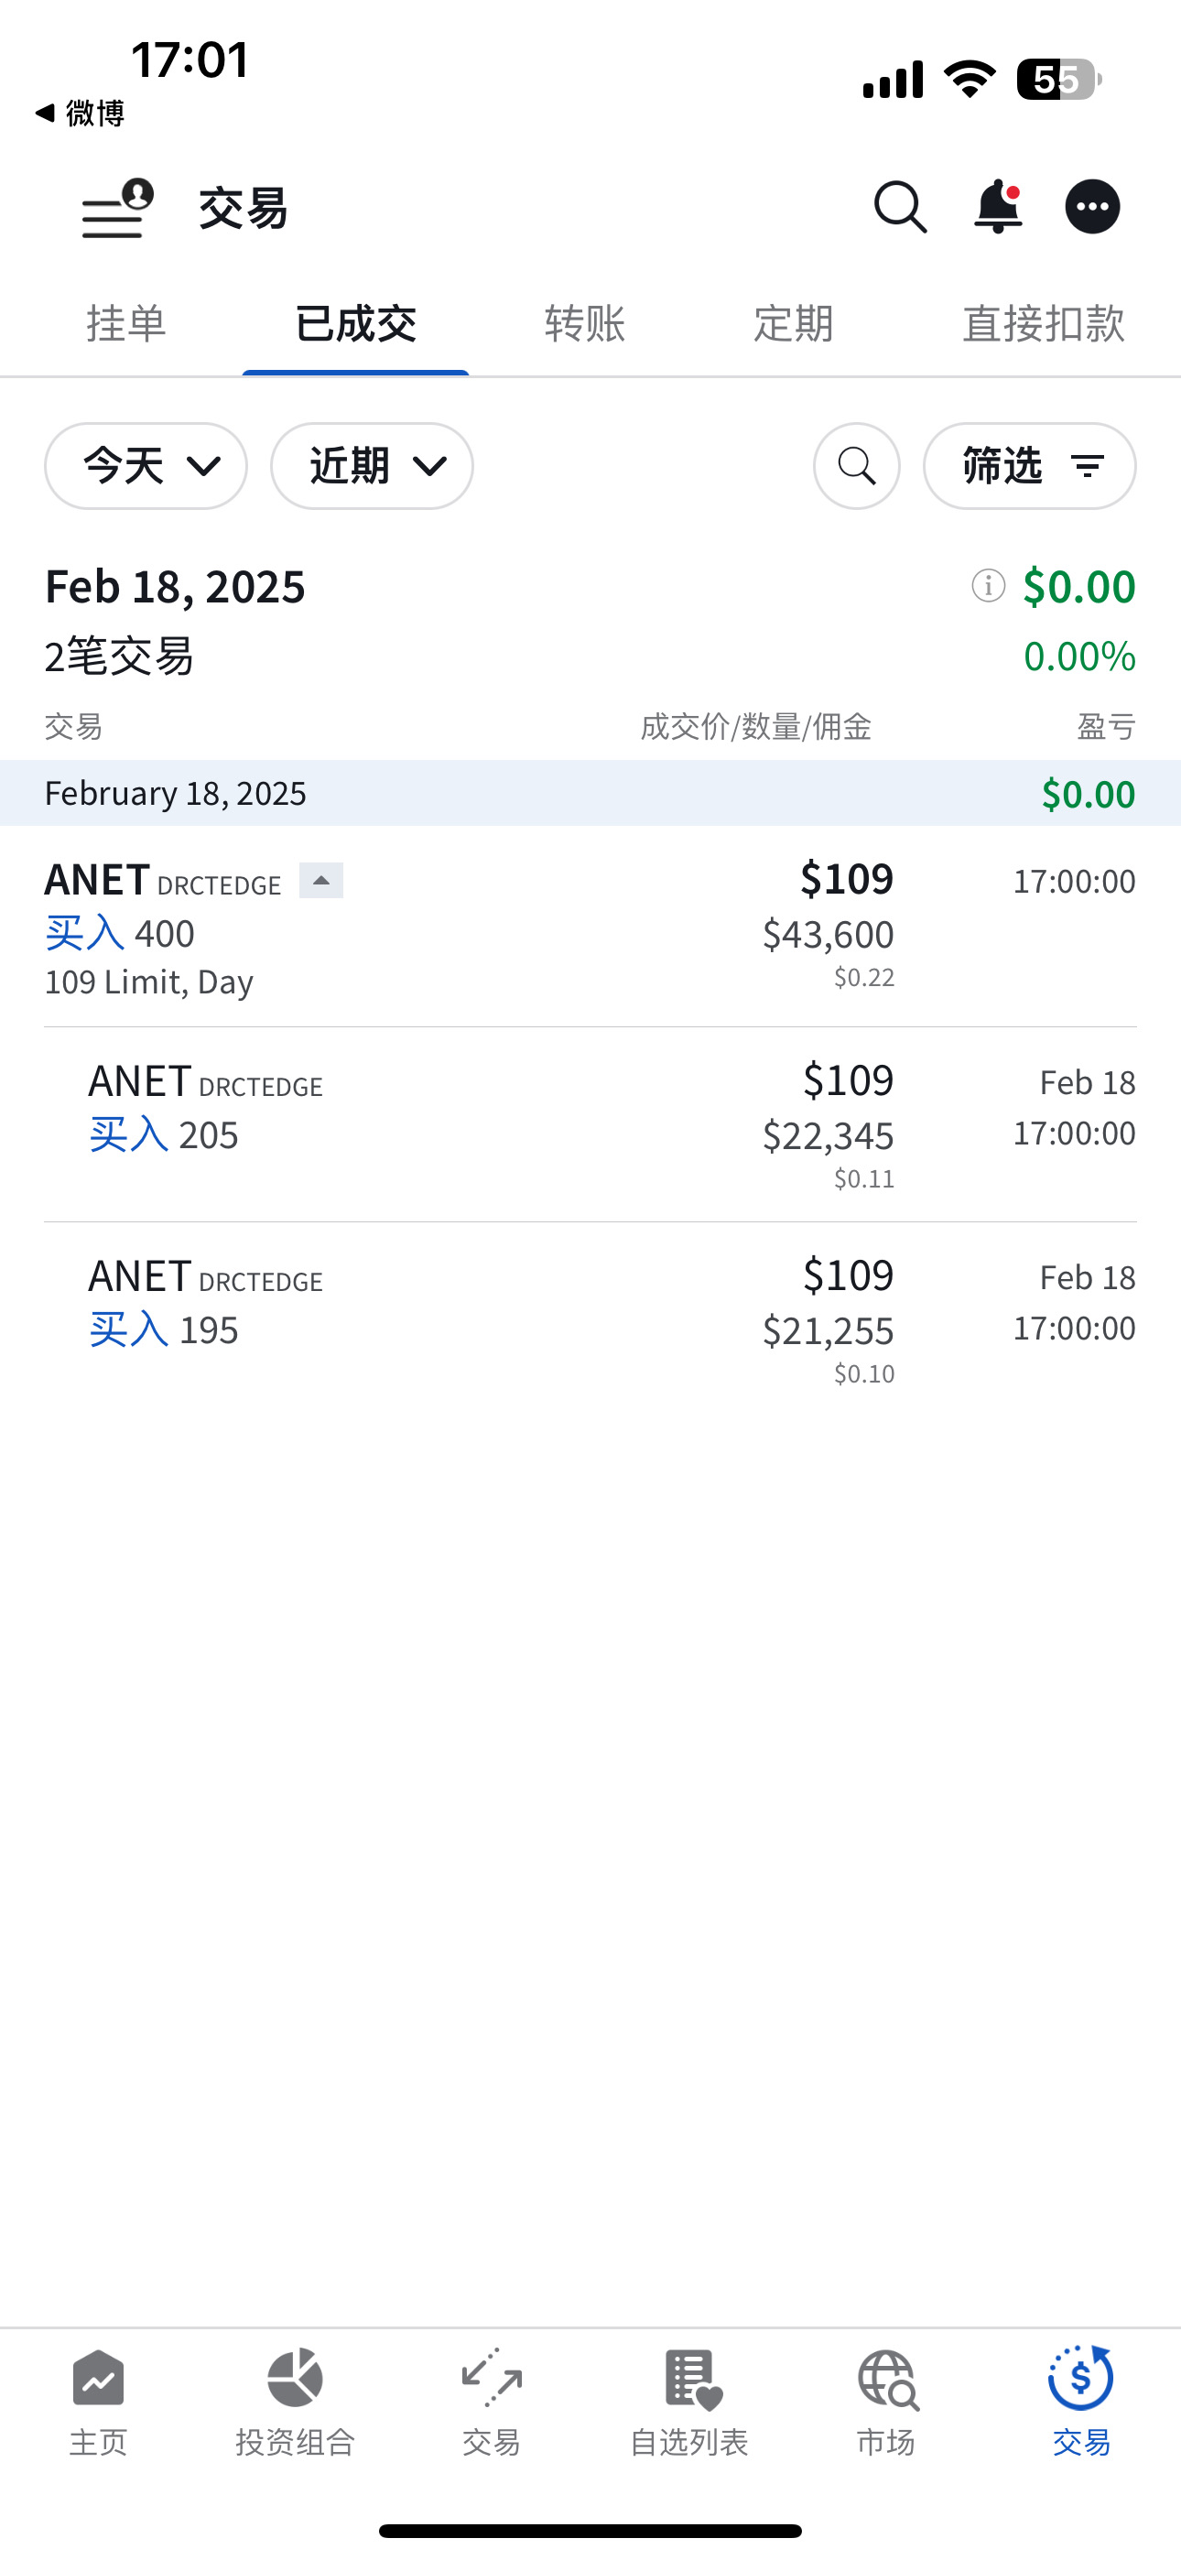This screenshot has height=2560, width=1181.
Task: Switch to the 转账 tab
Action: point(584,324)
